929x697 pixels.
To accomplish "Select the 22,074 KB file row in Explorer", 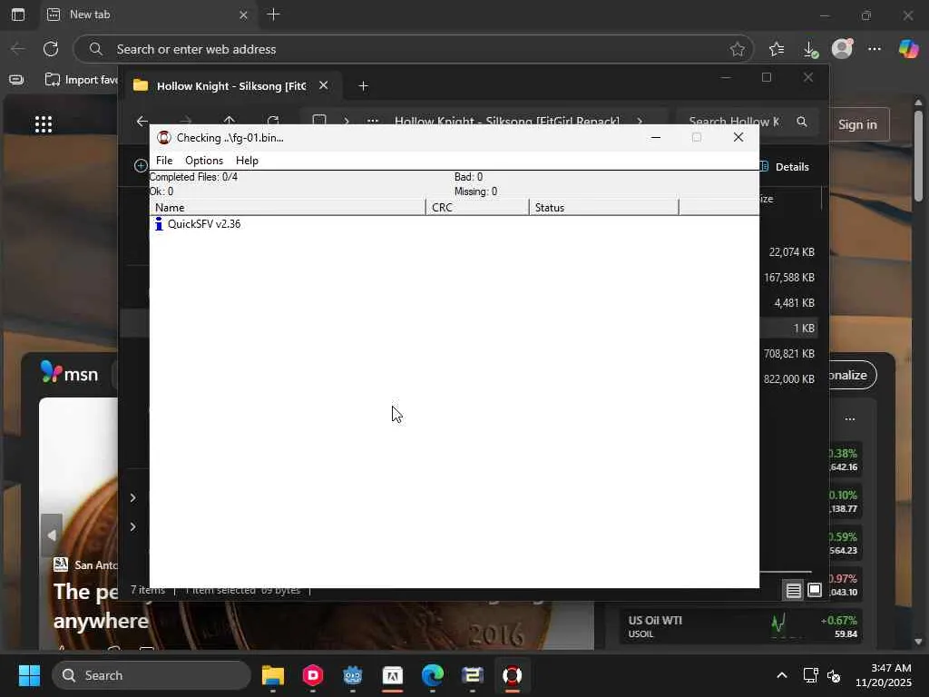I will (x=791, y=252).
